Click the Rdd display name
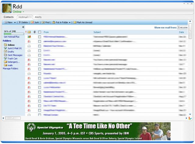Screen dimensions: 195x144 17,7
